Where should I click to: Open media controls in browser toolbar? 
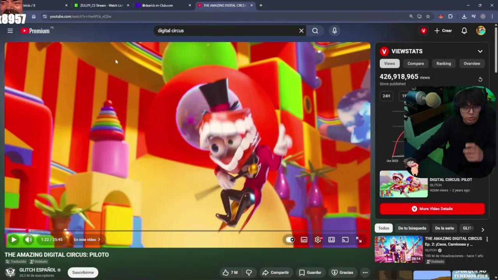point(473,16)
